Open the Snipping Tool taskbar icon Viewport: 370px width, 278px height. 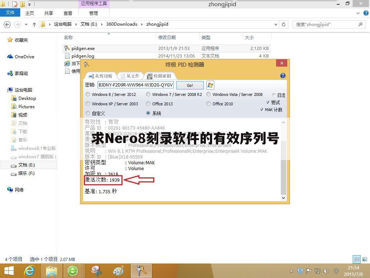[96, 271]
